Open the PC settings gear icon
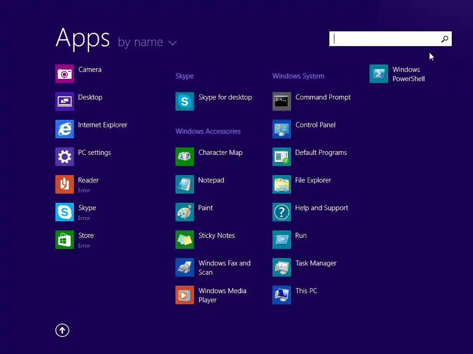This screenshot has width=473, height=354. (x=65, y=157)
